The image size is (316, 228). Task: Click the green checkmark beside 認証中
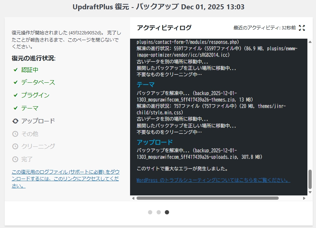[15, 69]
